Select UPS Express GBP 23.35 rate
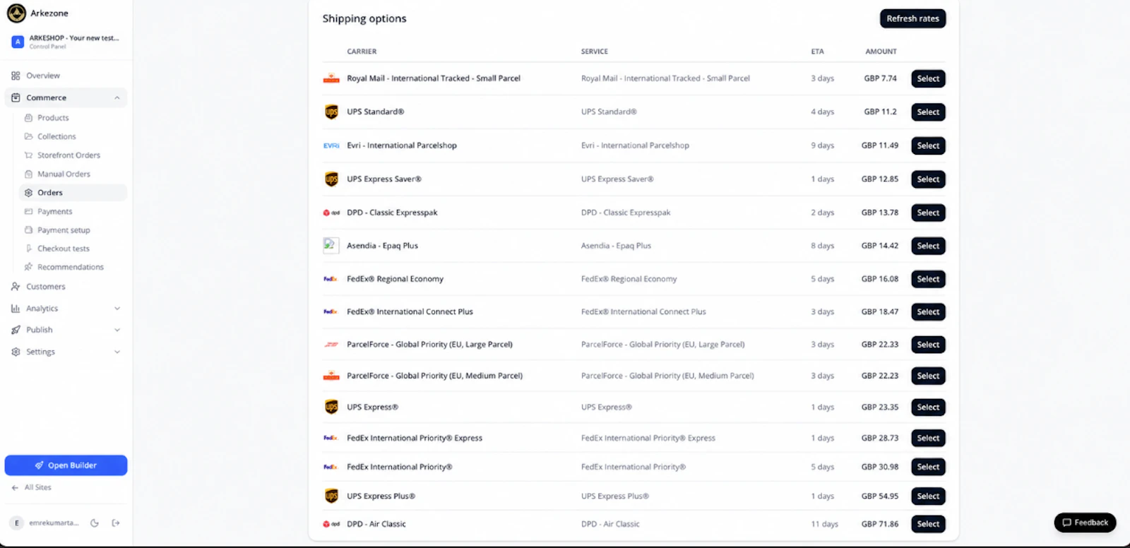Screen dimensions: 1130x548 point(928,407)
